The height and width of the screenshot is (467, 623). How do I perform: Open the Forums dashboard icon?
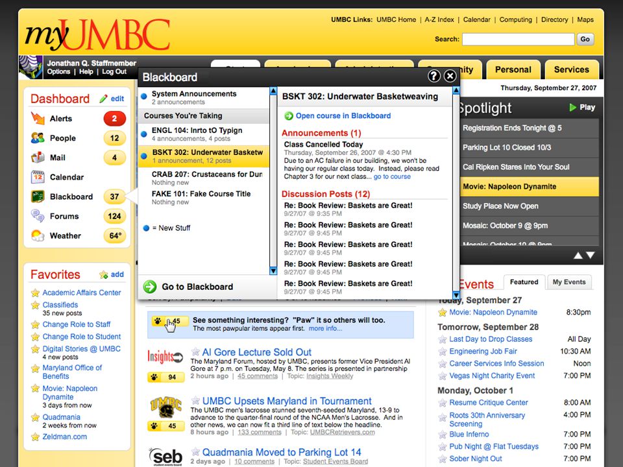(x=38, y=215)
